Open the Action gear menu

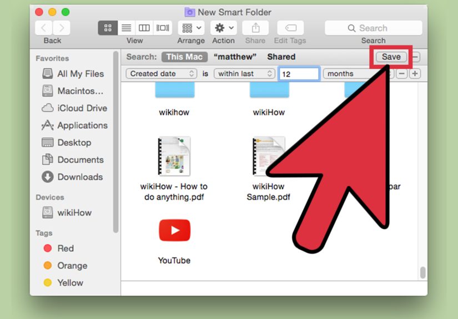[224, 28]
